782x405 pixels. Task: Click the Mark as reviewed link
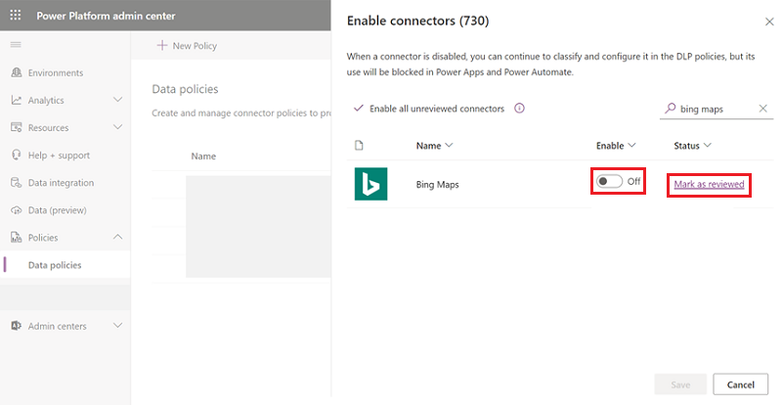pyautogui.click(x=709, y=184)
